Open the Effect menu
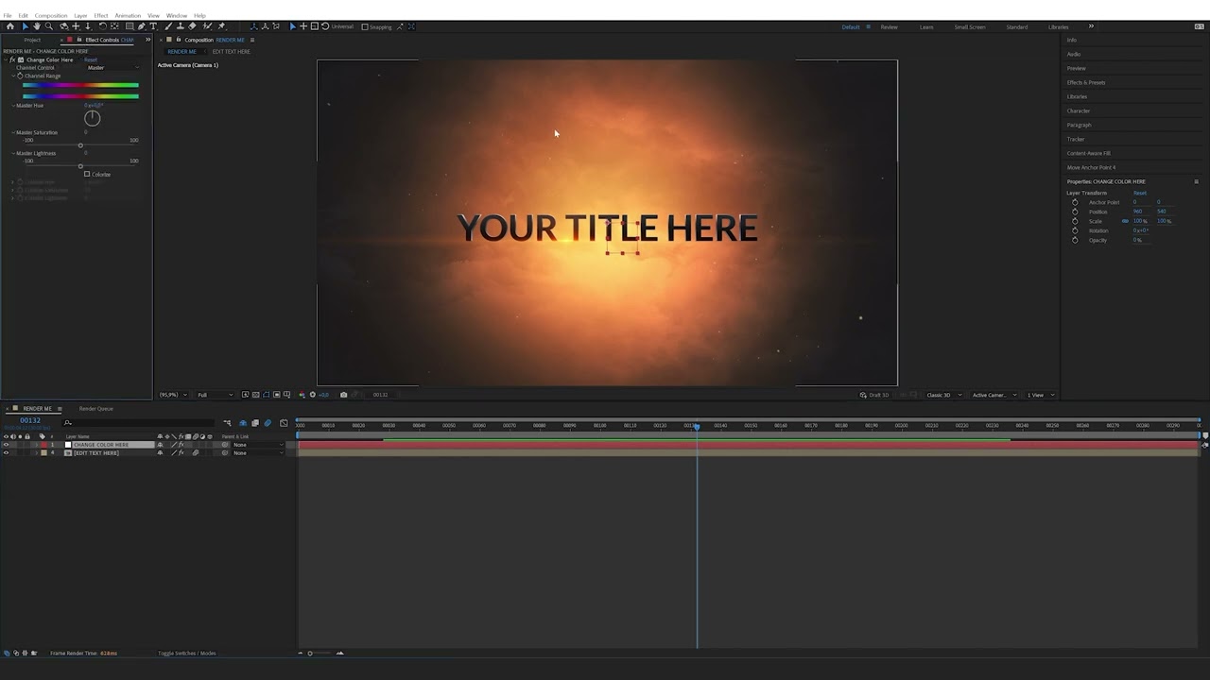This screenshot has width=1210, height=680. pyautogui.click(x=100, y=15)
